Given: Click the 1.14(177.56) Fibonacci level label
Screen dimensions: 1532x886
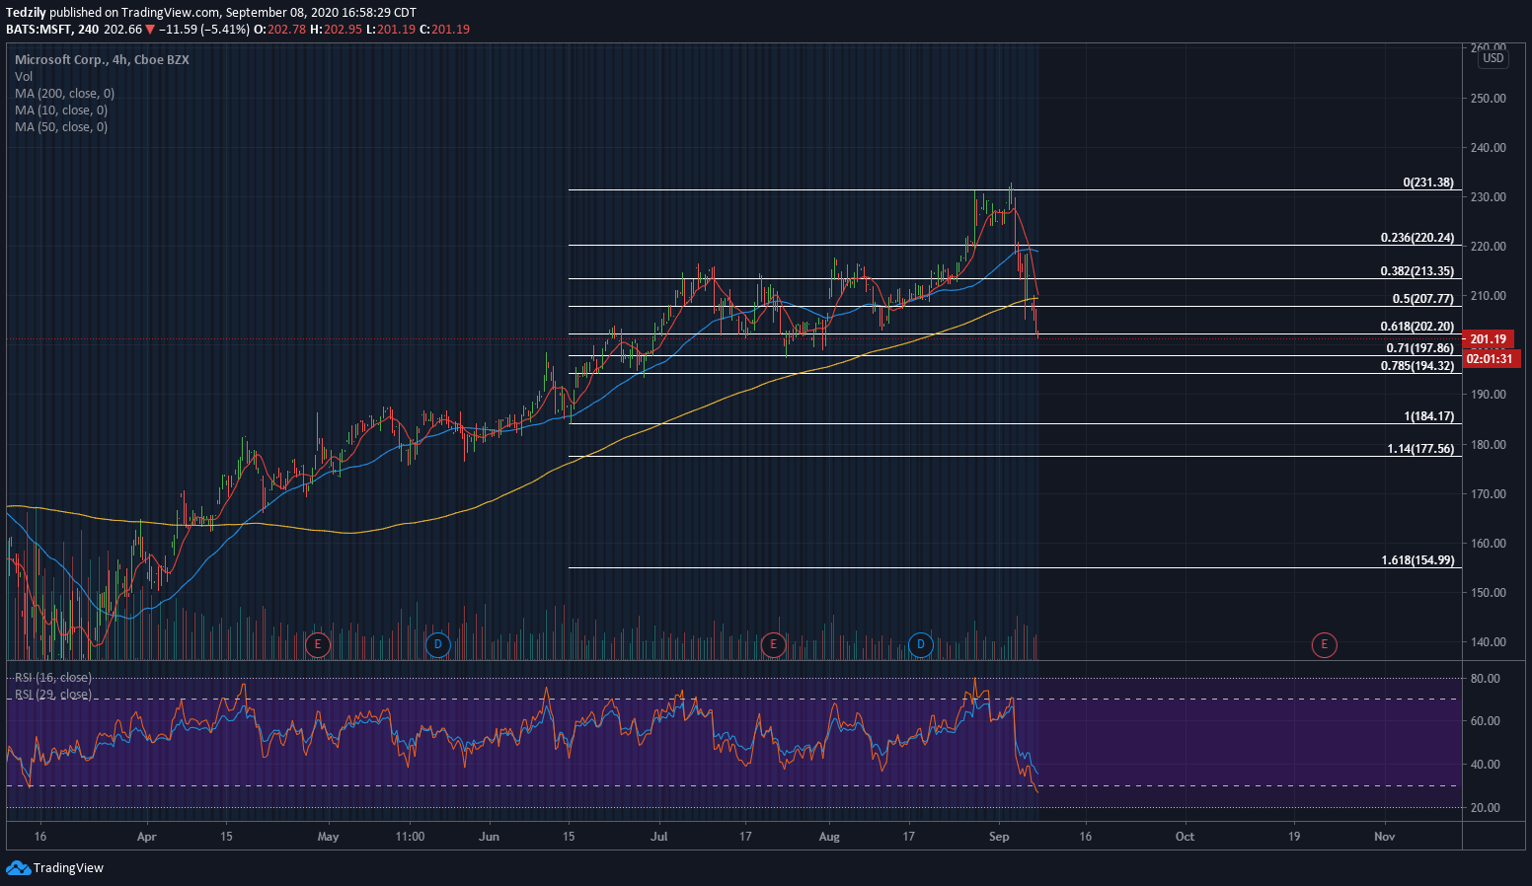Looking at the screenshot, I should pos(1420,449).
